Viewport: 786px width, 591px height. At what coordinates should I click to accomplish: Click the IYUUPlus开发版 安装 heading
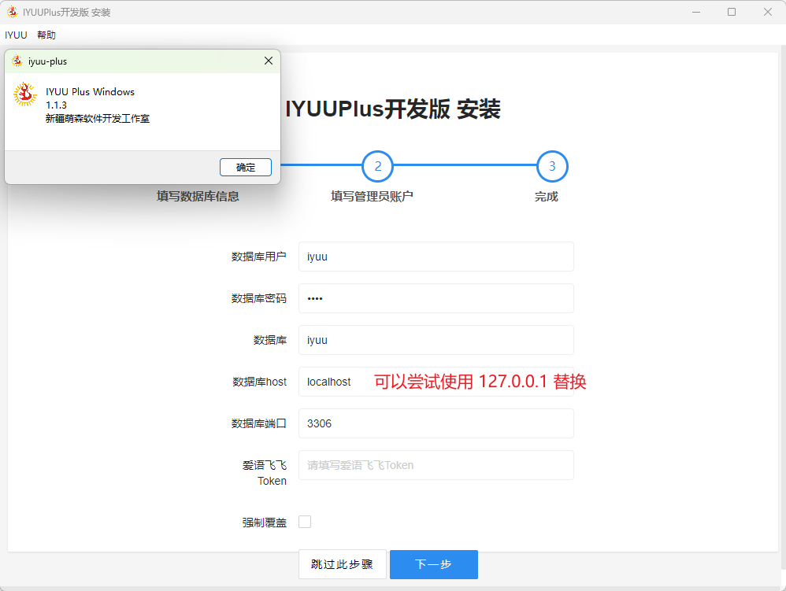click(393, 109)
